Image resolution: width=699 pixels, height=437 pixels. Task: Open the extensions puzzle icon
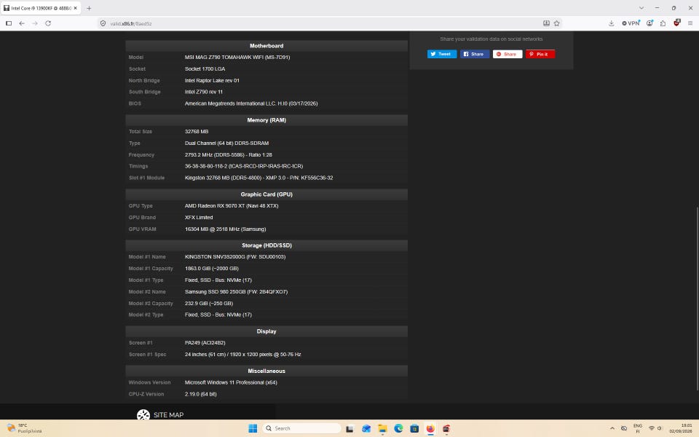(663, 23)
